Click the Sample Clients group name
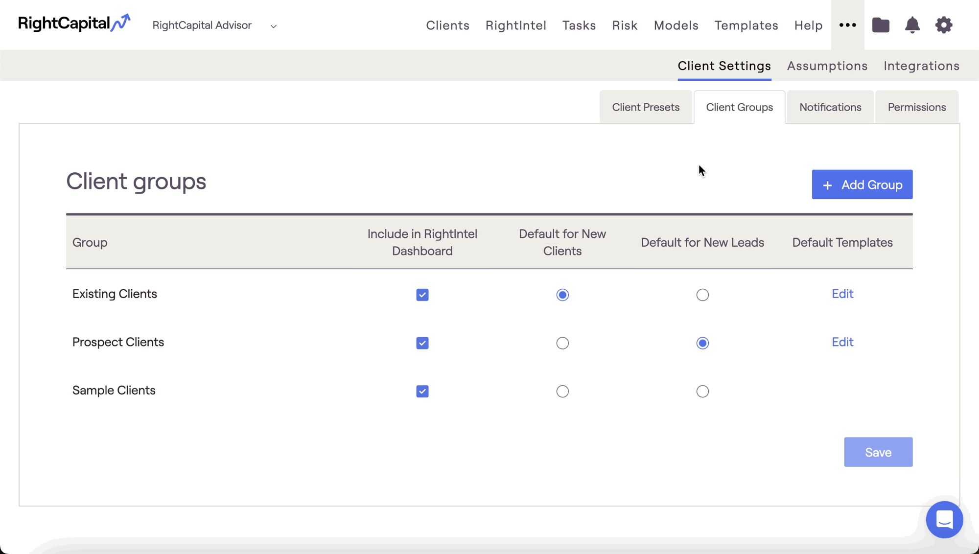Viewport: 979px width, 554px height. pyautogui.click(x=114, y=391)
